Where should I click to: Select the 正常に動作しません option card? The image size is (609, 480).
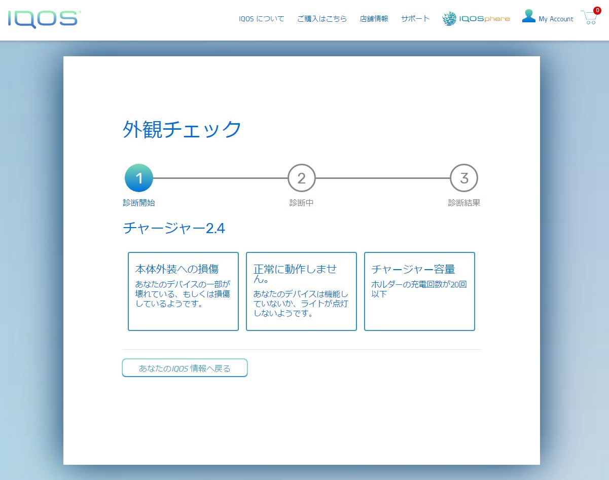(301, 291)
